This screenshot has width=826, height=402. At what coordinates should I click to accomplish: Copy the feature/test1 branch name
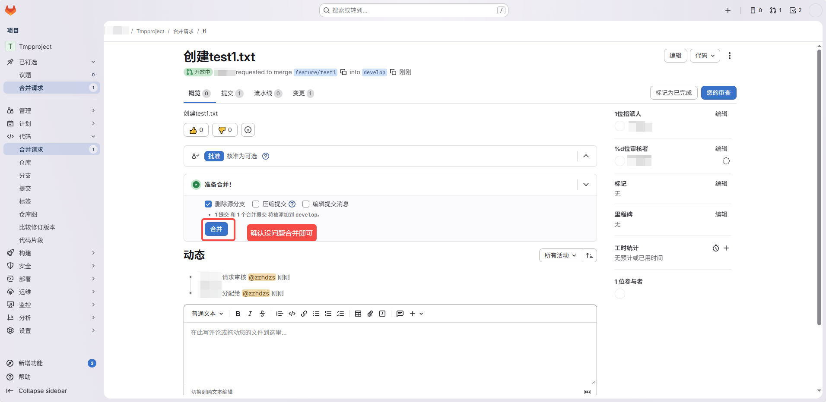pos(343,72)
